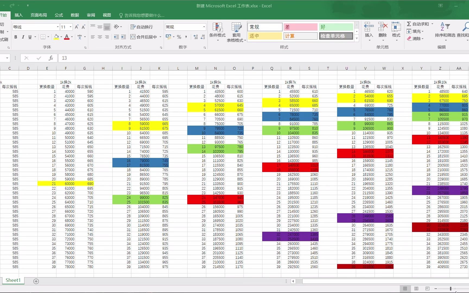Image resolution: width=469 pixels, height=293 pixels.
Task: Toggle wrap text (自动换行)
Action: [142, 27]
